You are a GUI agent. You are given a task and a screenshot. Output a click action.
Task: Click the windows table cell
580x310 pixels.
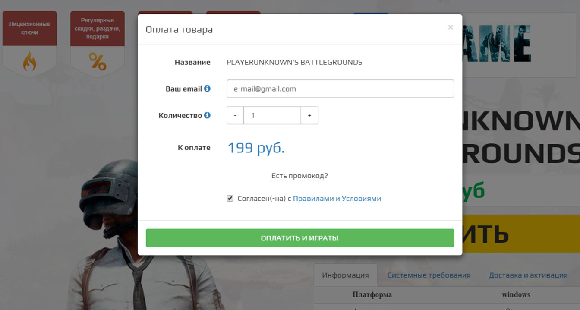(516, 295)
